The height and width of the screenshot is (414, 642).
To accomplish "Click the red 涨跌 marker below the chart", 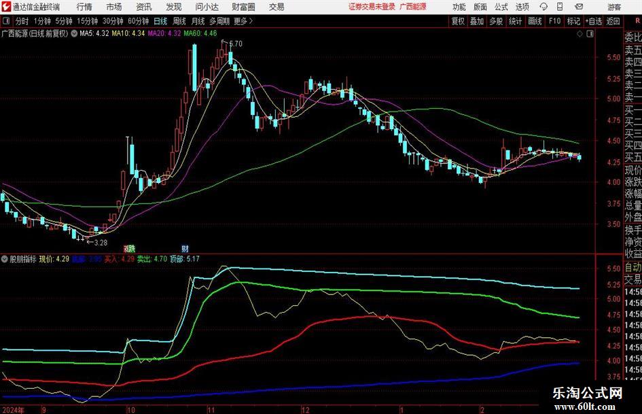I will coord(129,248).
